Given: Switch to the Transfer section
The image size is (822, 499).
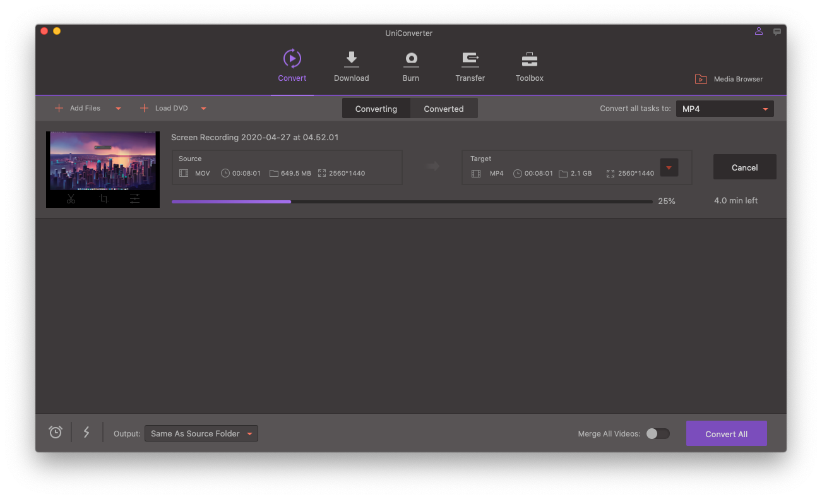Looking at the screenshot, I should click(x=470, y=66).
